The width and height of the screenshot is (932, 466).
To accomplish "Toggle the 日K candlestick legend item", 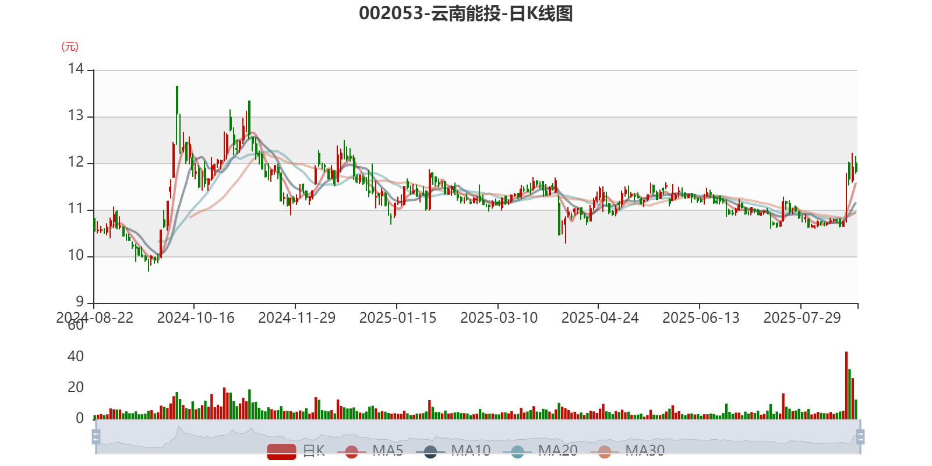I will click(296, 451).
